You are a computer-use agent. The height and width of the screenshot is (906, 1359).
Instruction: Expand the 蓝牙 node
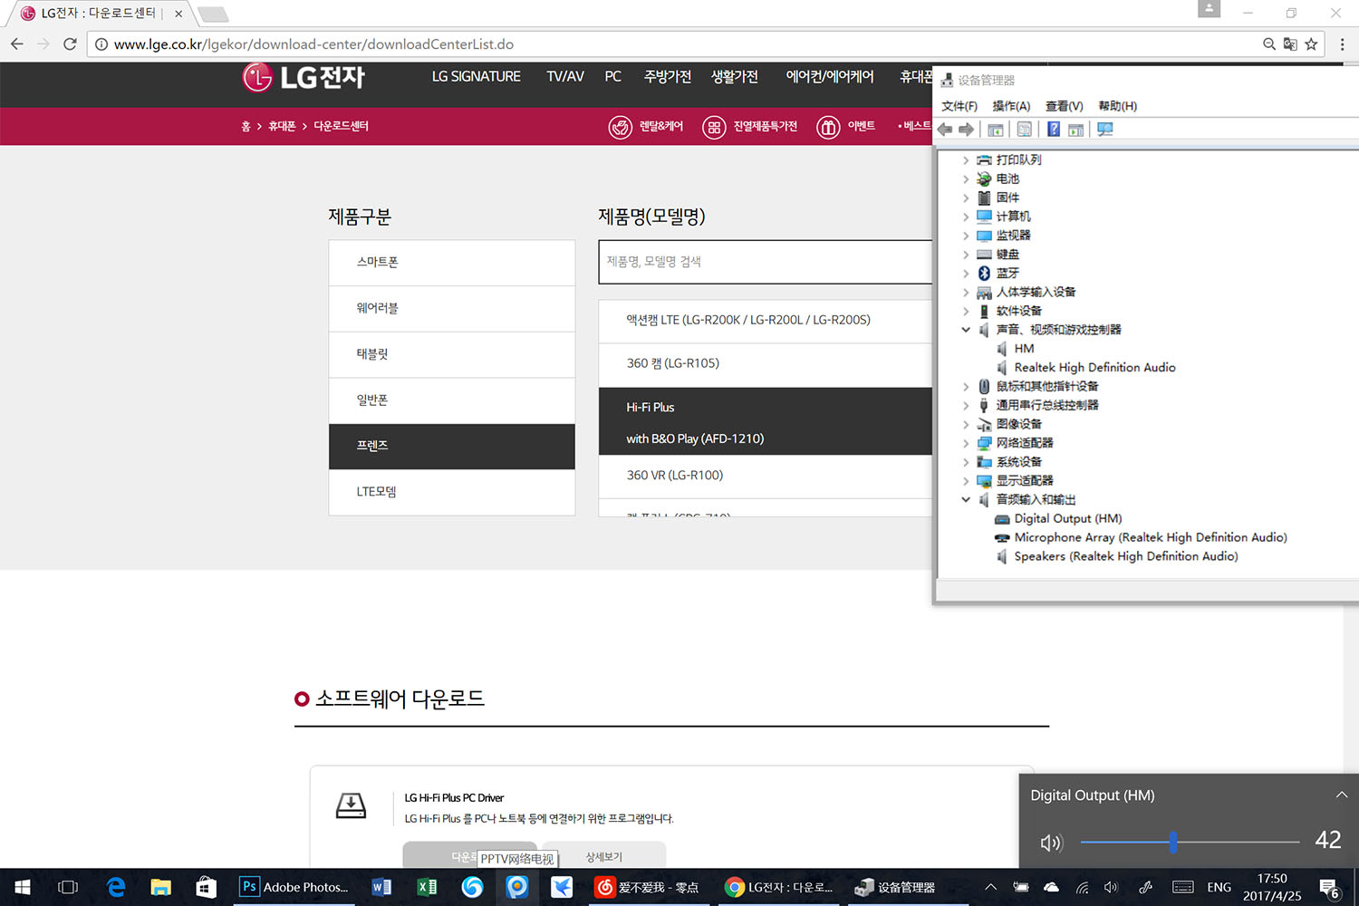tap(966, 274)
